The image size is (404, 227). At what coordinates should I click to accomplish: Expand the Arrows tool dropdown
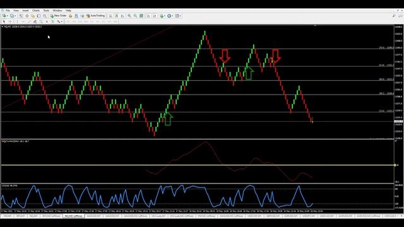coord(62,21)
